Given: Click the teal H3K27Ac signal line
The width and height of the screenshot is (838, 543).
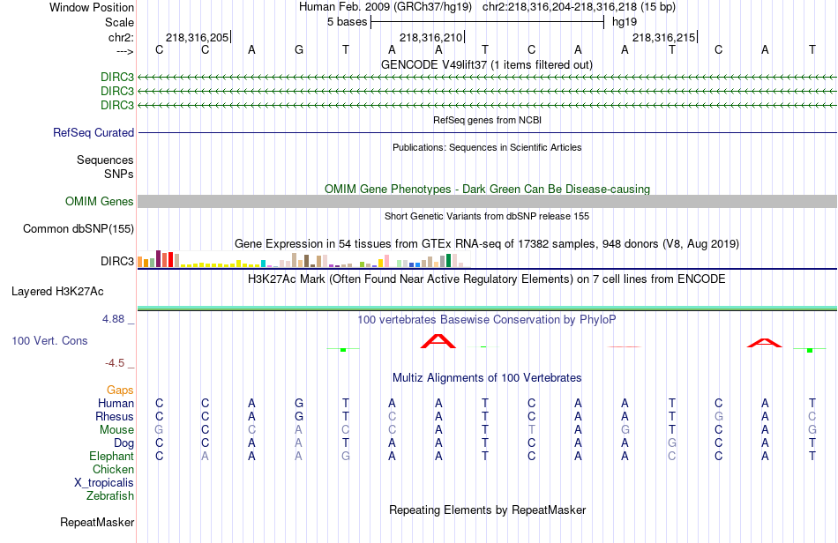Looking at the screenshot, I should coord(487,308).
